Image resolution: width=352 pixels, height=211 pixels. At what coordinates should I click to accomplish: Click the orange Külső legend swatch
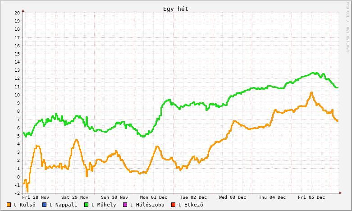tap(9, 205)
